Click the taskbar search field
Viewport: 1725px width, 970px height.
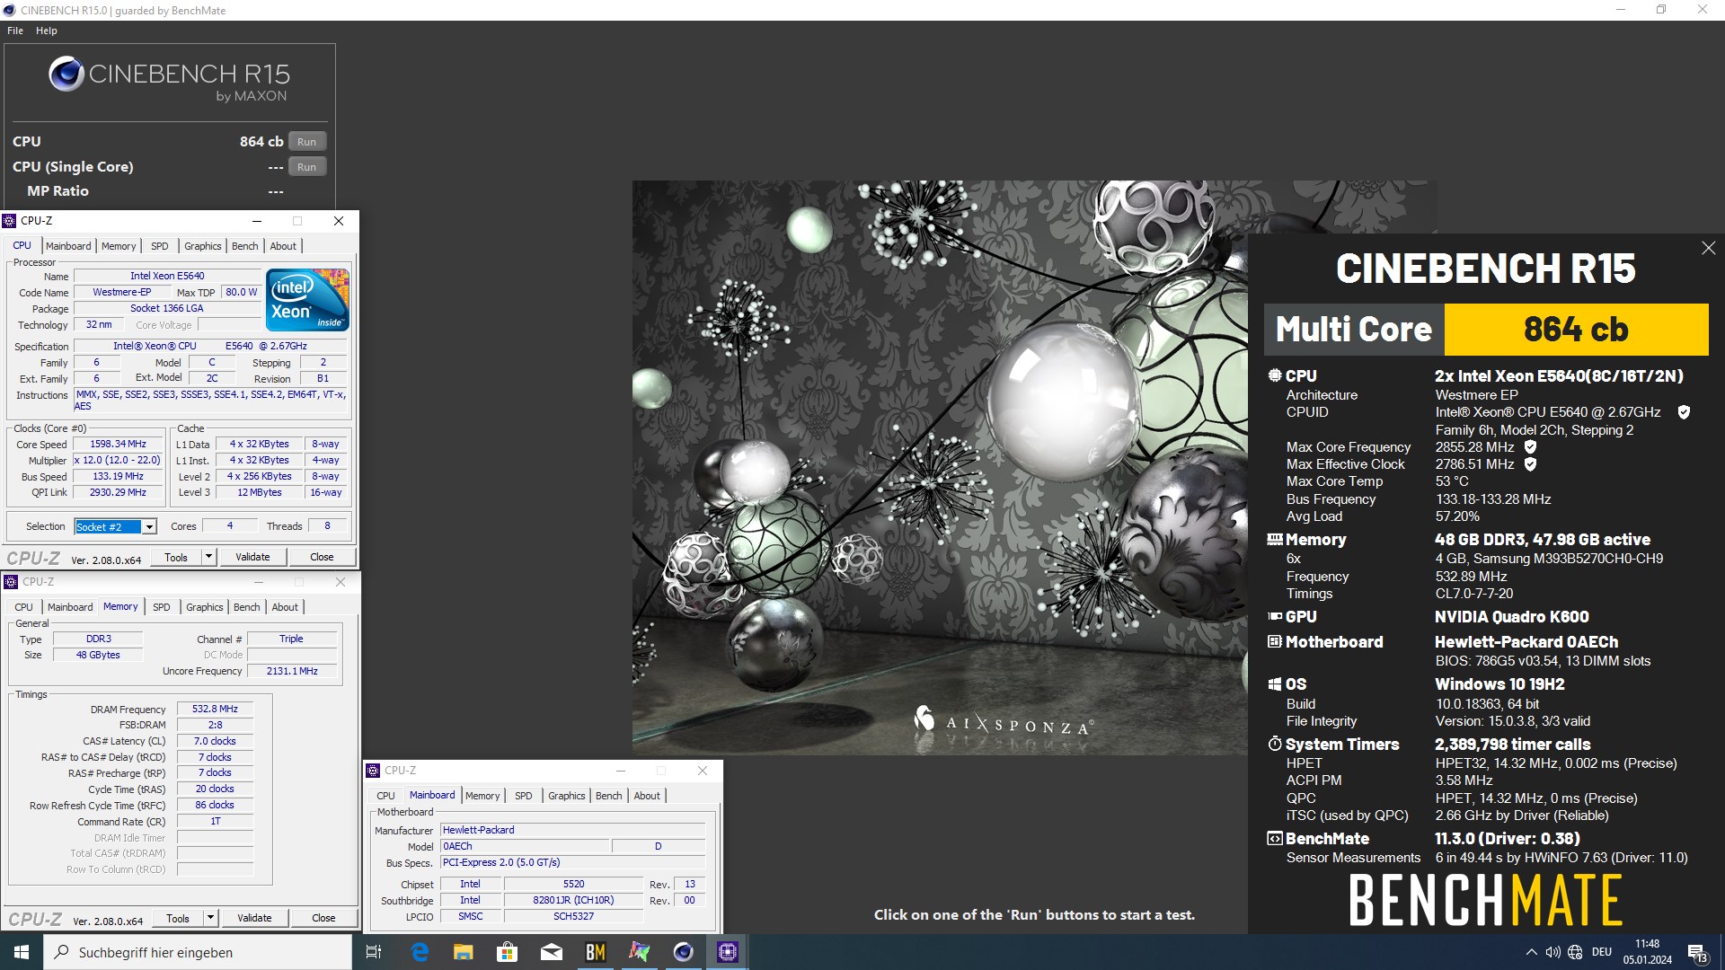coord(198,952)
